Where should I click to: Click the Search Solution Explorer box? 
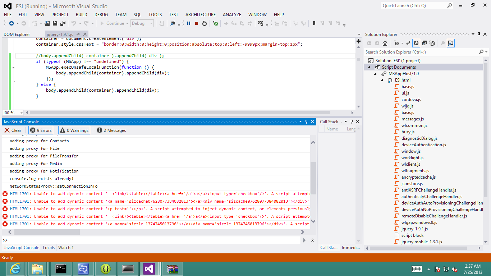pyautogui.click(x=421, y=52)
